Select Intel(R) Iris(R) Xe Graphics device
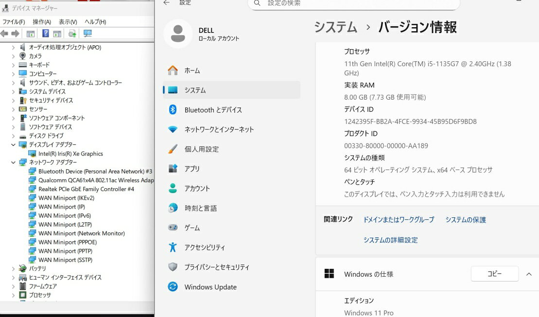 pos(70,154)
